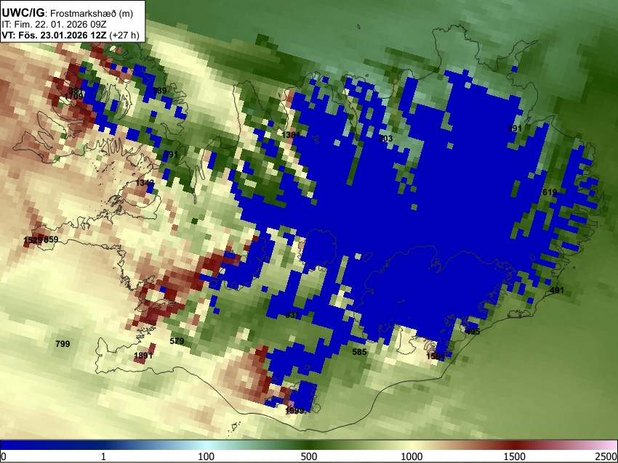Viewport: 618px width, 463px height.
Task: Select the IT: Fim. 22. 01. 2026 09Z line
Action: pos(54,25)
